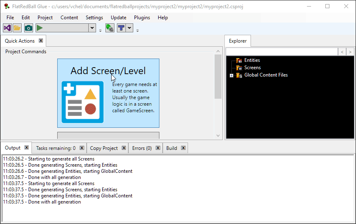This screenshot has width=356, height=224.
Task: Close the Build tab
Action: (x=183, y=148)
